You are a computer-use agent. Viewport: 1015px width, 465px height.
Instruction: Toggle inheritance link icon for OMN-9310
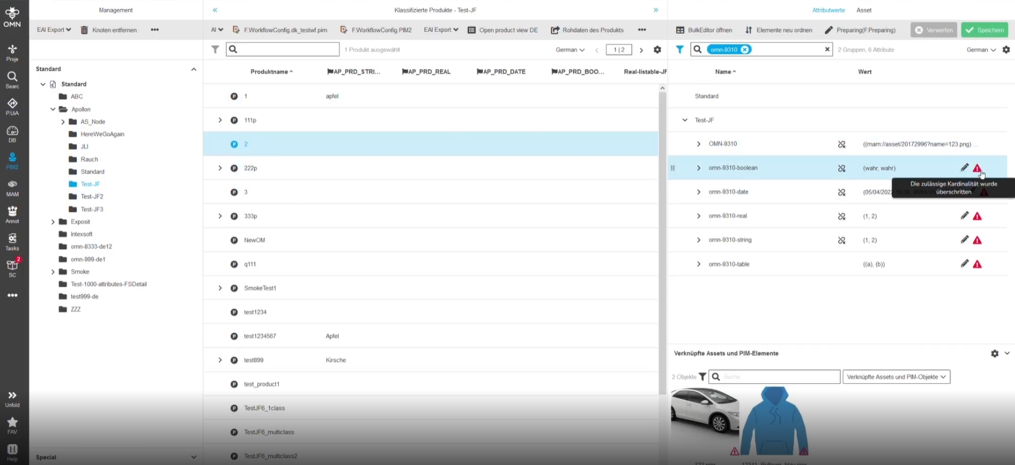tap(842, 144)
